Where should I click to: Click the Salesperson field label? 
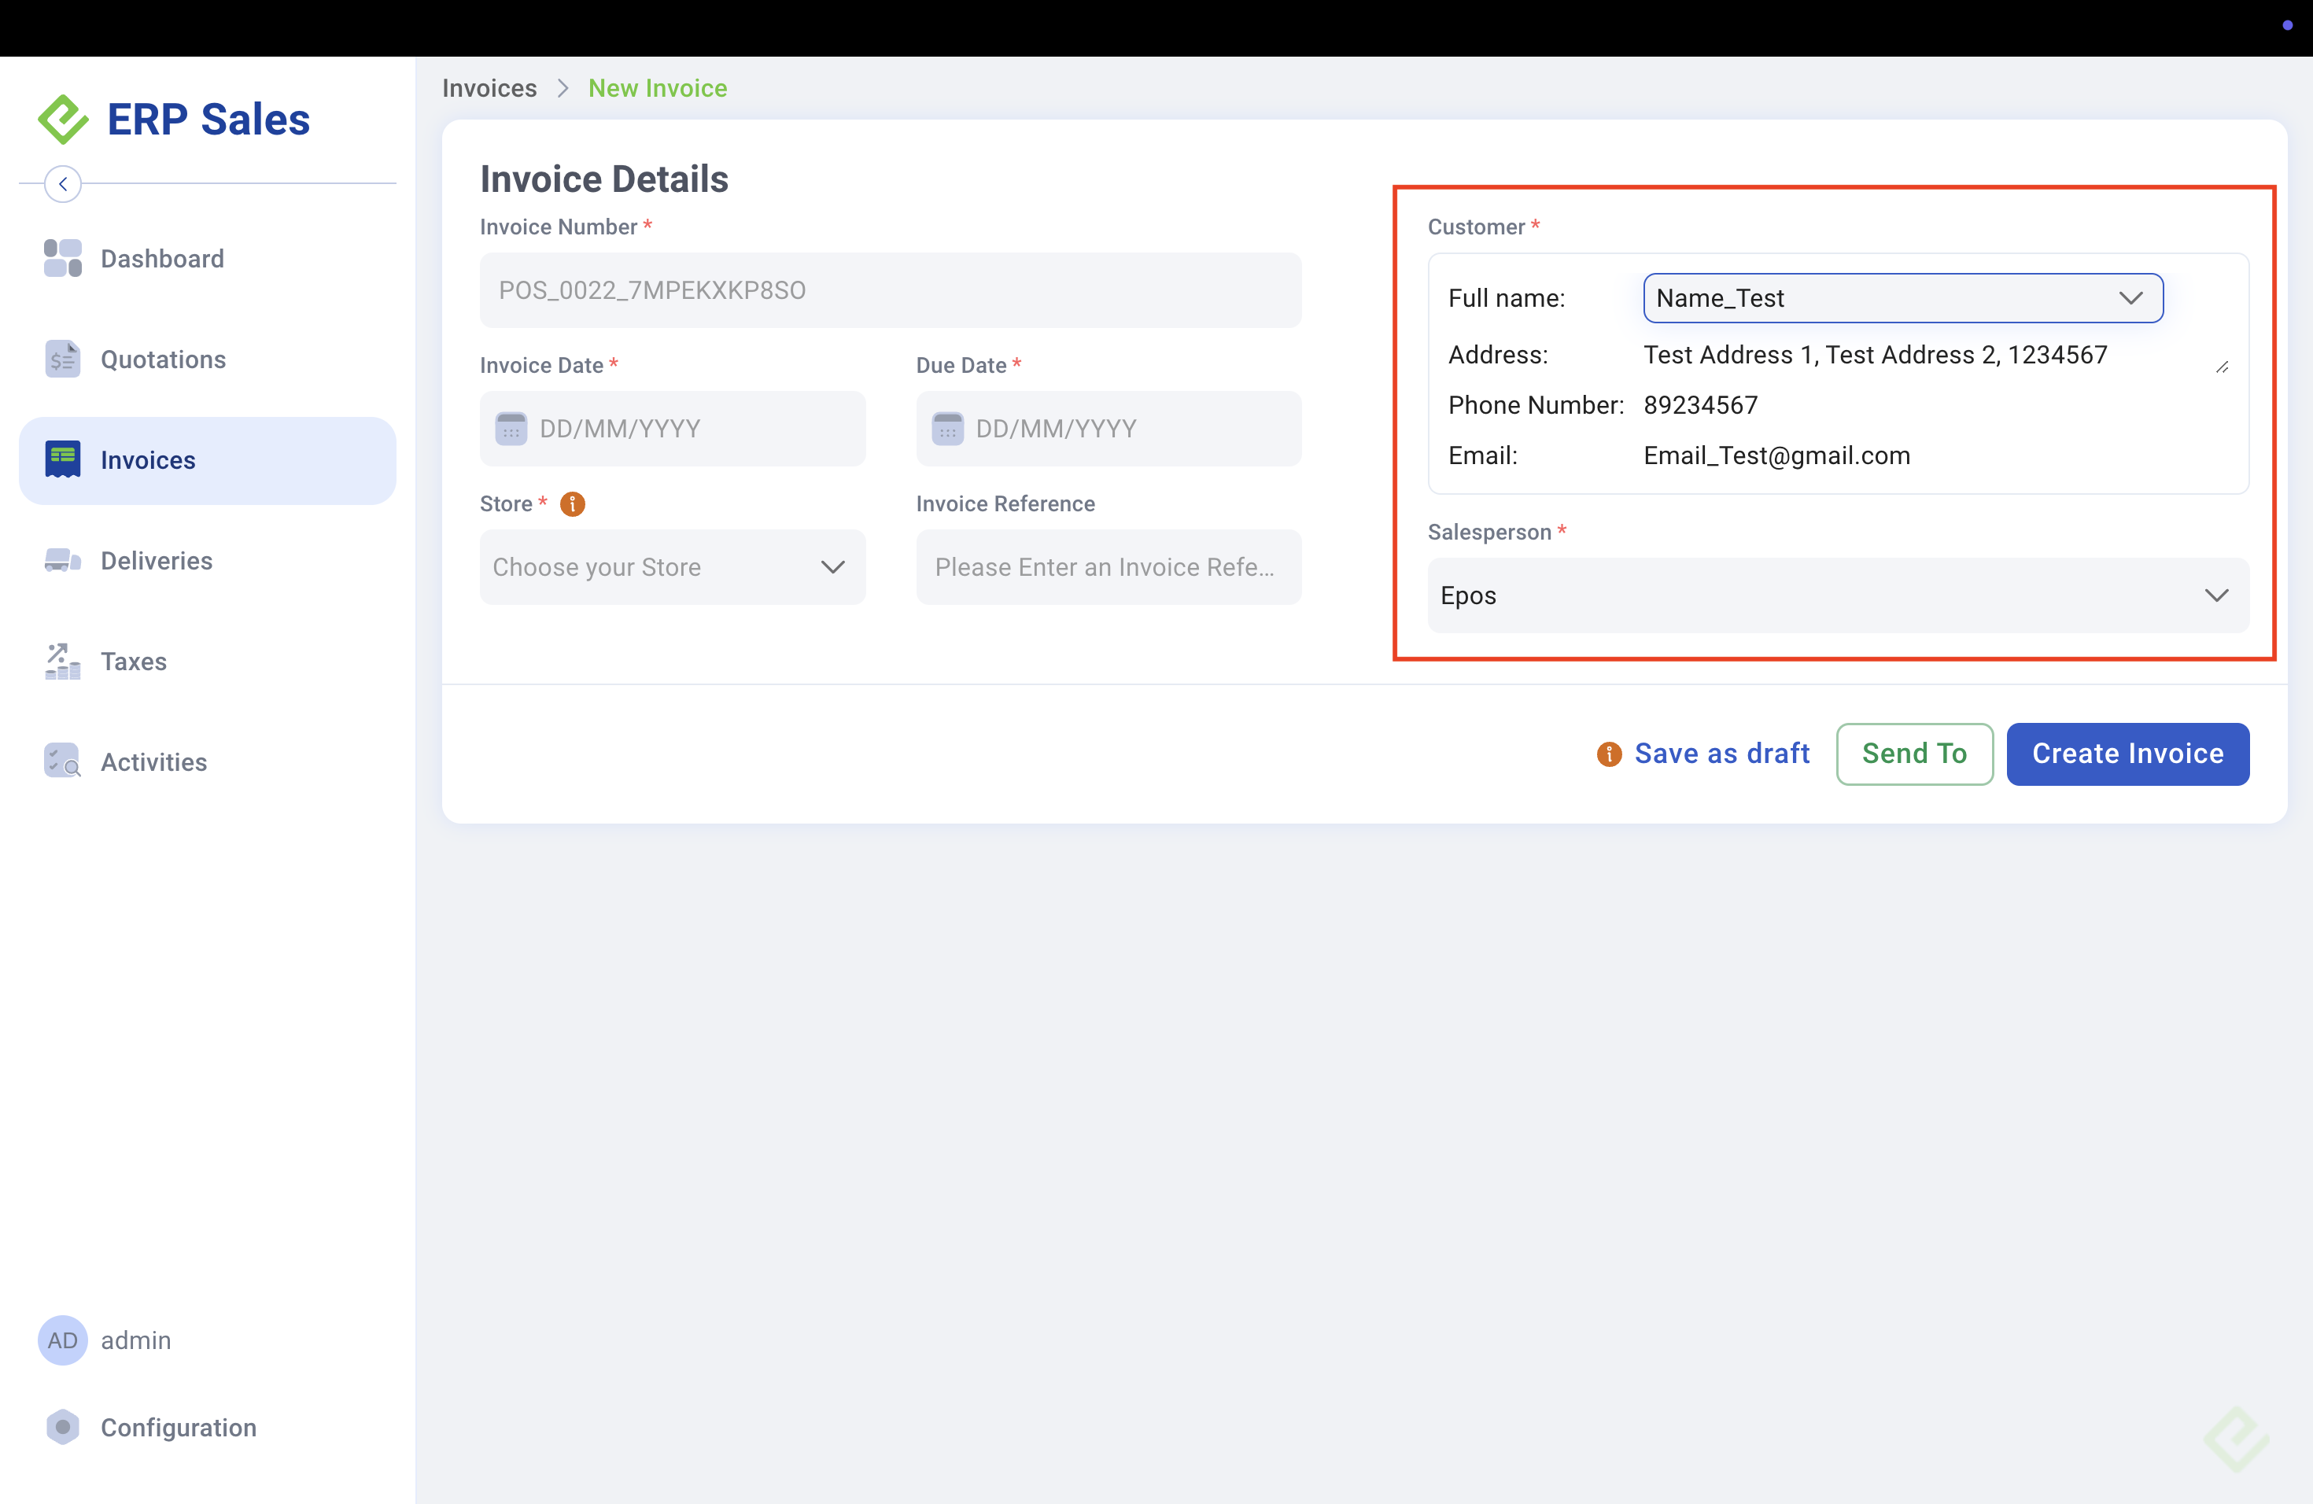click(x=1489, y=532)
